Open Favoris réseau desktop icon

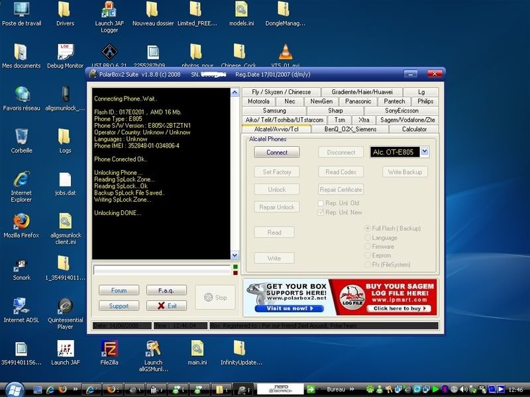tap(21, 98)
